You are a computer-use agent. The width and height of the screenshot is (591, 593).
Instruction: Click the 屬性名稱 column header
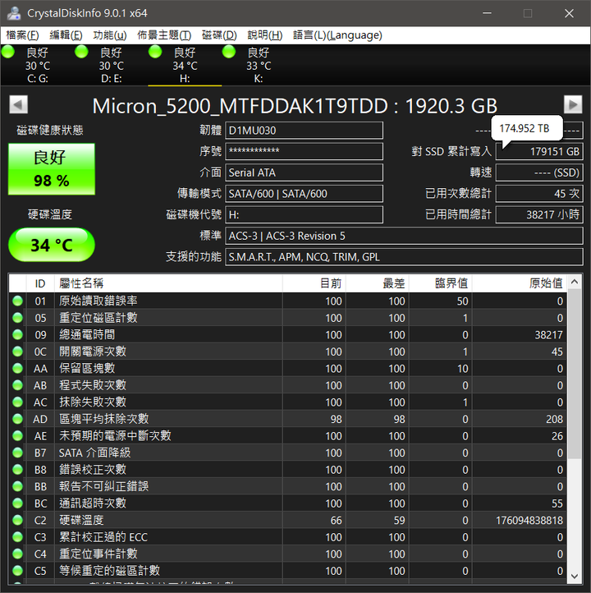[168, 283]
